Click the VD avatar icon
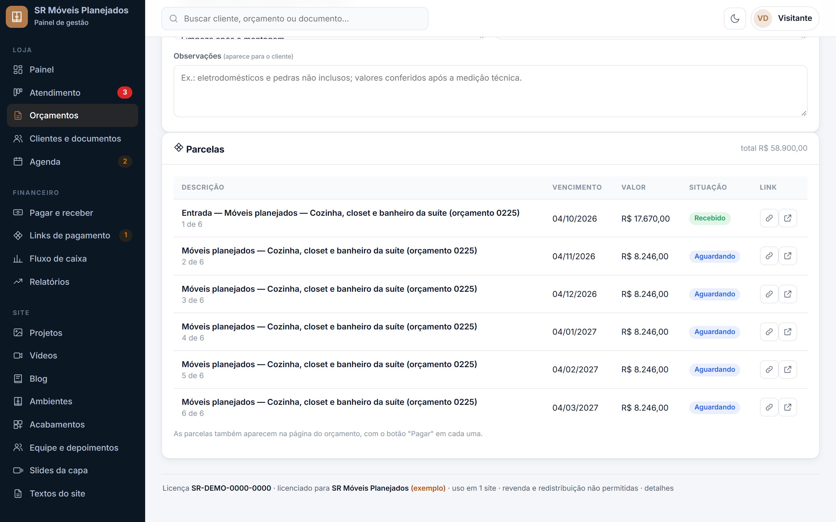This screenshot has height=522, width=836. tap(763, 18)
